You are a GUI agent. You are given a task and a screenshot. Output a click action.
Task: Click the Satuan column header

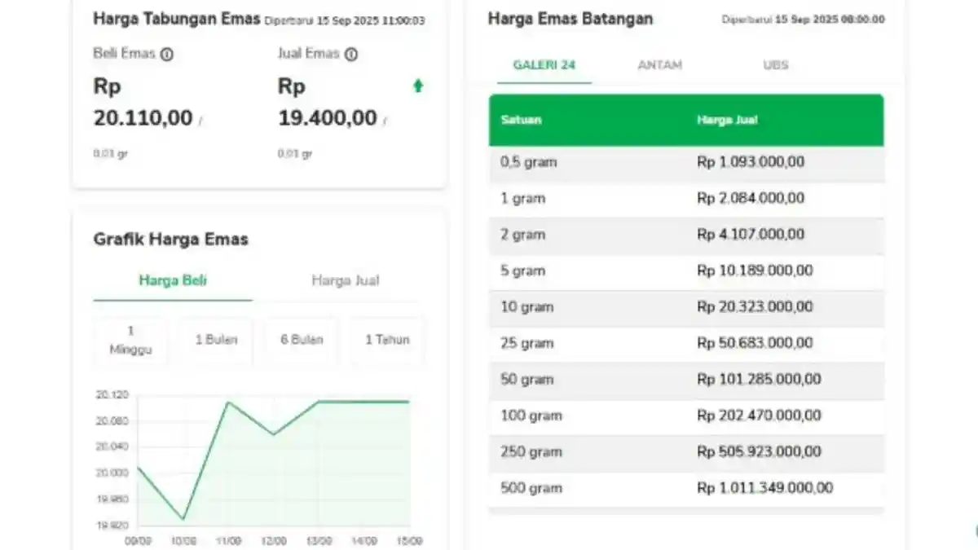click(522, 120)
